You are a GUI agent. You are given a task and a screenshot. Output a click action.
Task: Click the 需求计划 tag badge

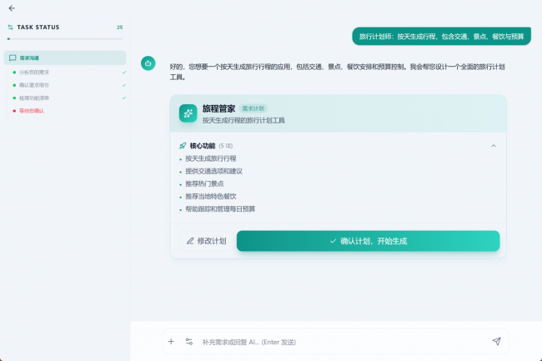coord(253,108)
